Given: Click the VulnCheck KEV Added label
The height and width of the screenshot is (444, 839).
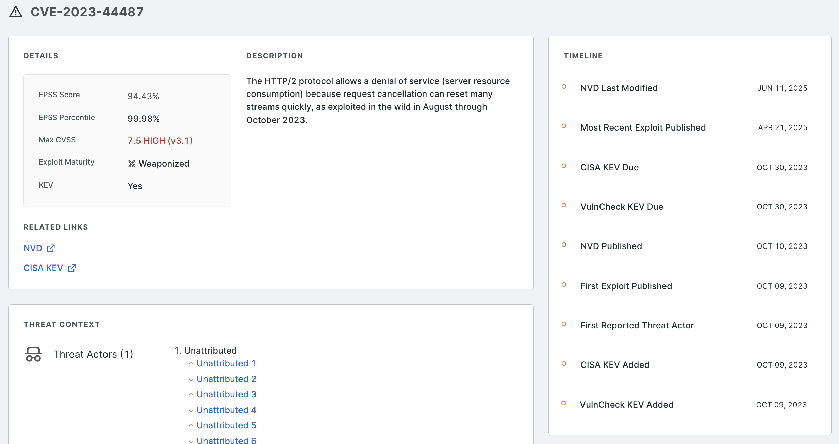Looking at the screenshot, I should [626, 405].
